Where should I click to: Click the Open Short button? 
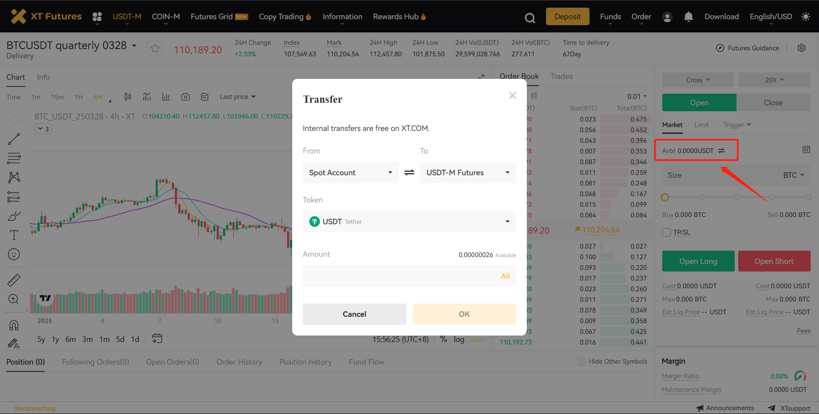(774, 261)
